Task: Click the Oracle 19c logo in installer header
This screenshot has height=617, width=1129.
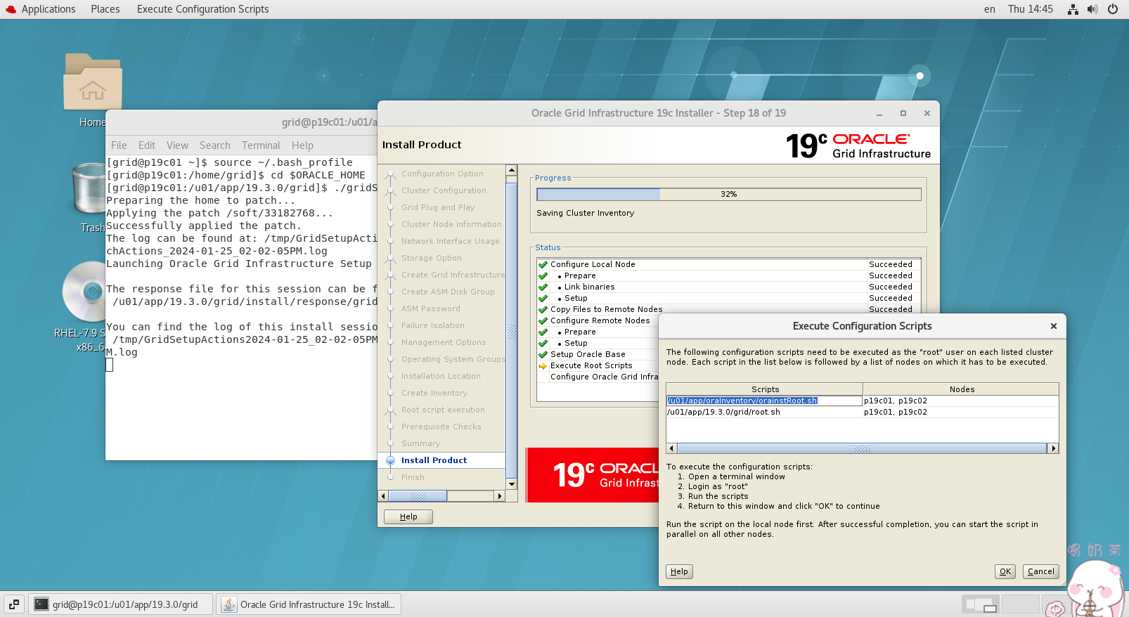Action: (x=858, y=145)
